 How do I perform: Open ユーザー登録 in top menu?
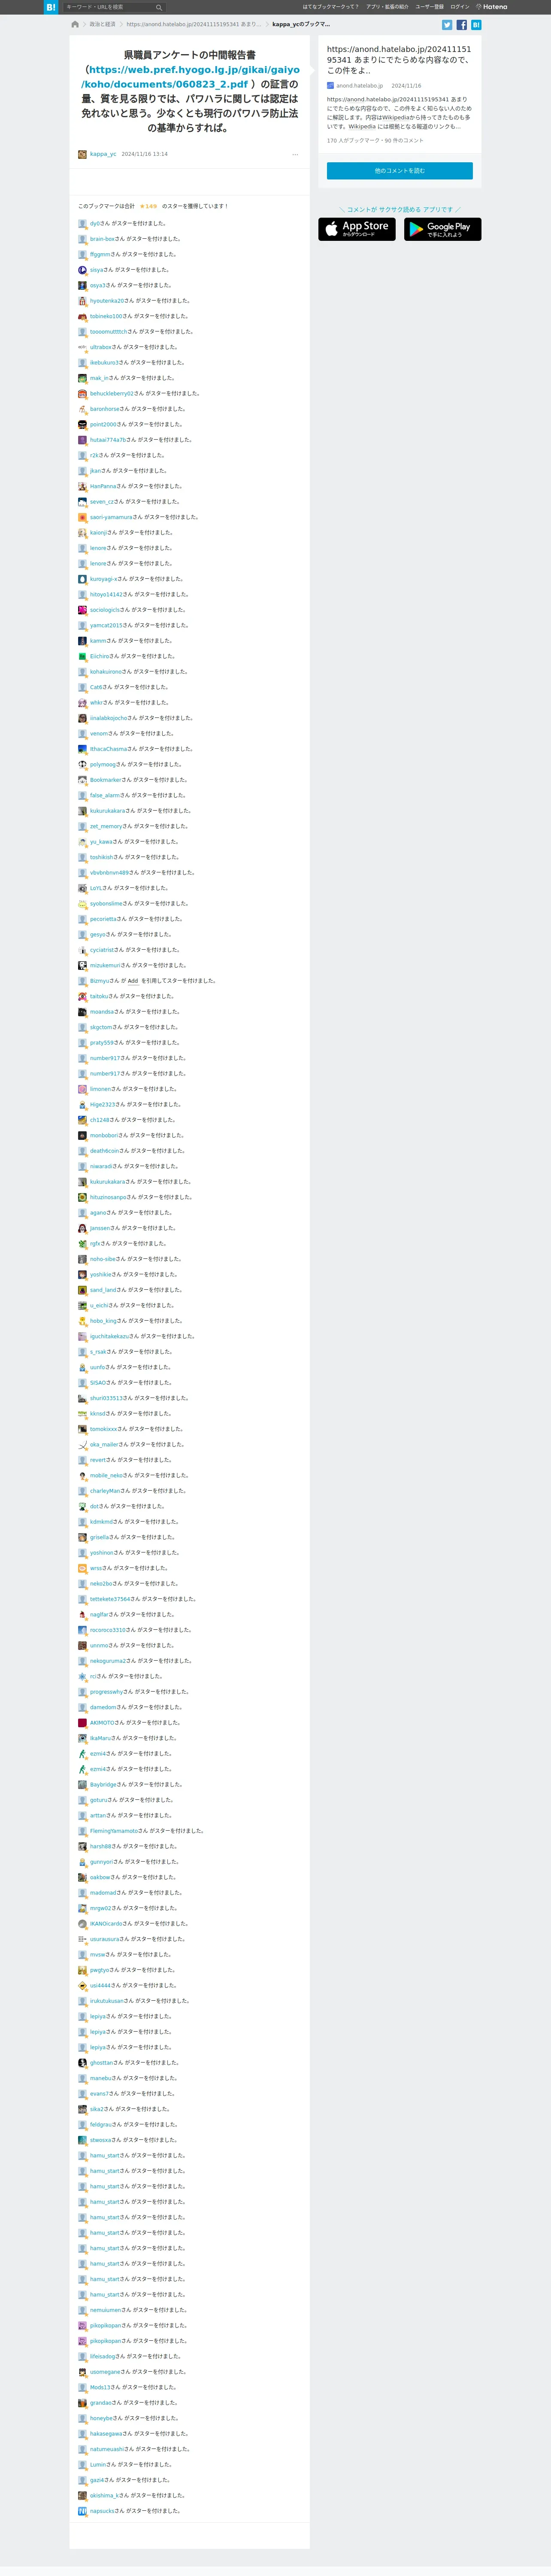click(430, 7)
